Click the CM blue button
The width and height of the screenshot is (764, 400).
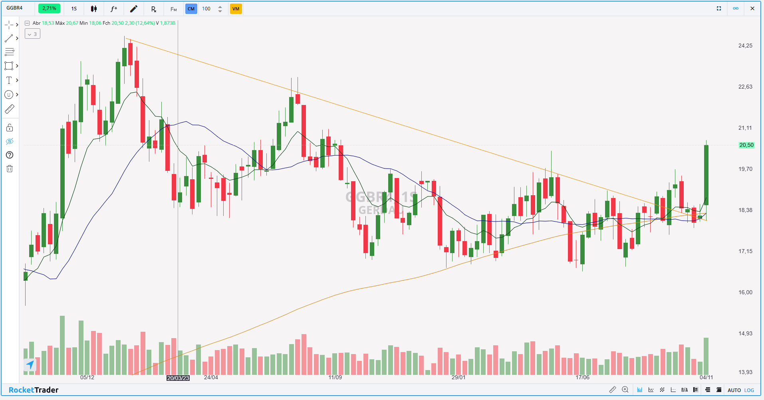(x=191, y=9)
